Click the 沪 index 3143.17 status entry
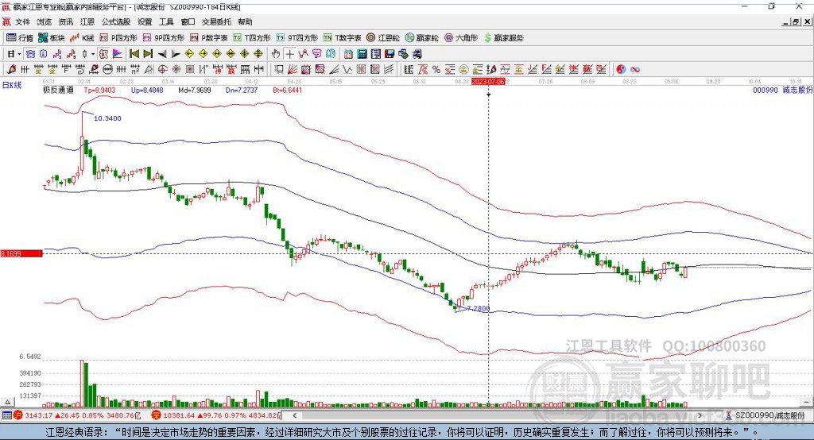 pos(77,415)
